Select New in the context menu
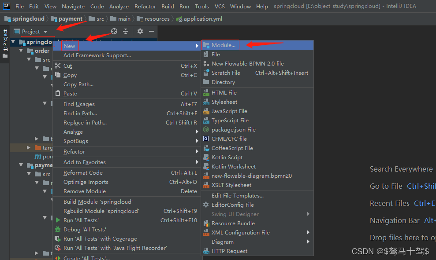 pos(127,46)
